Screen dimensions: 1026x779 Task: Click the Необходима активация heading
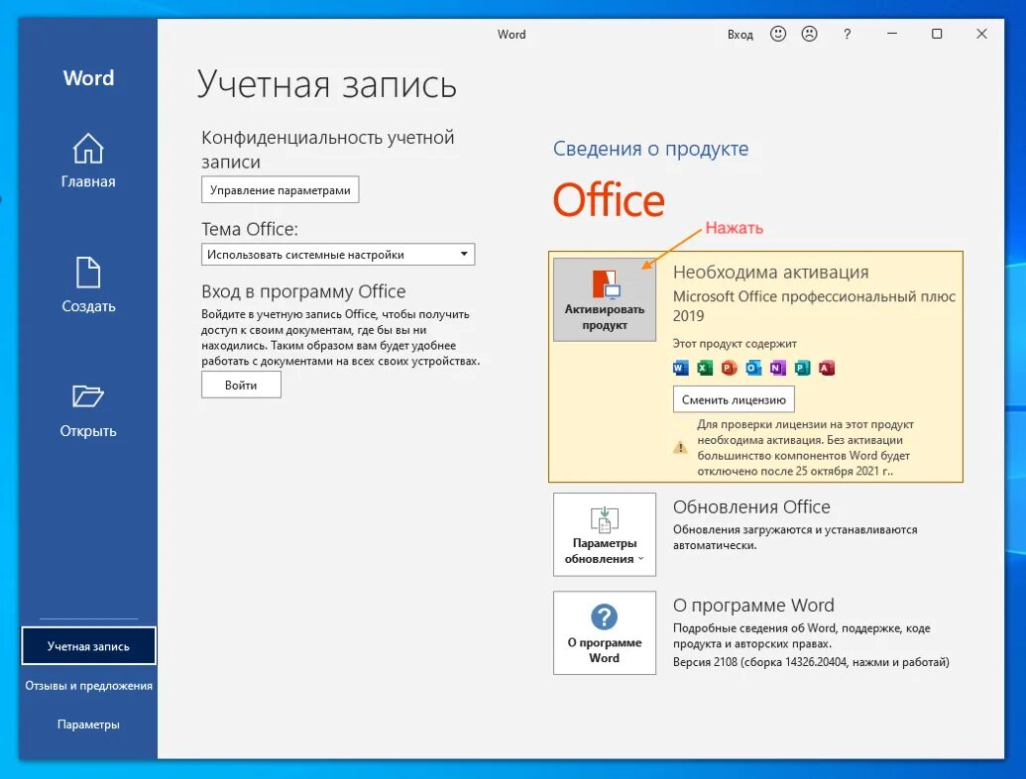click(771, 273)
